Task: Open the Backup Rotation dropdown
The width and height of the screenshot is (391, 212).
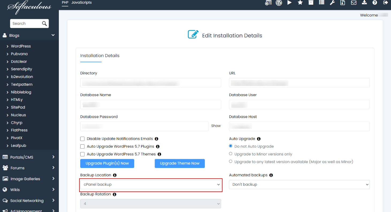Action: (151, 204)
